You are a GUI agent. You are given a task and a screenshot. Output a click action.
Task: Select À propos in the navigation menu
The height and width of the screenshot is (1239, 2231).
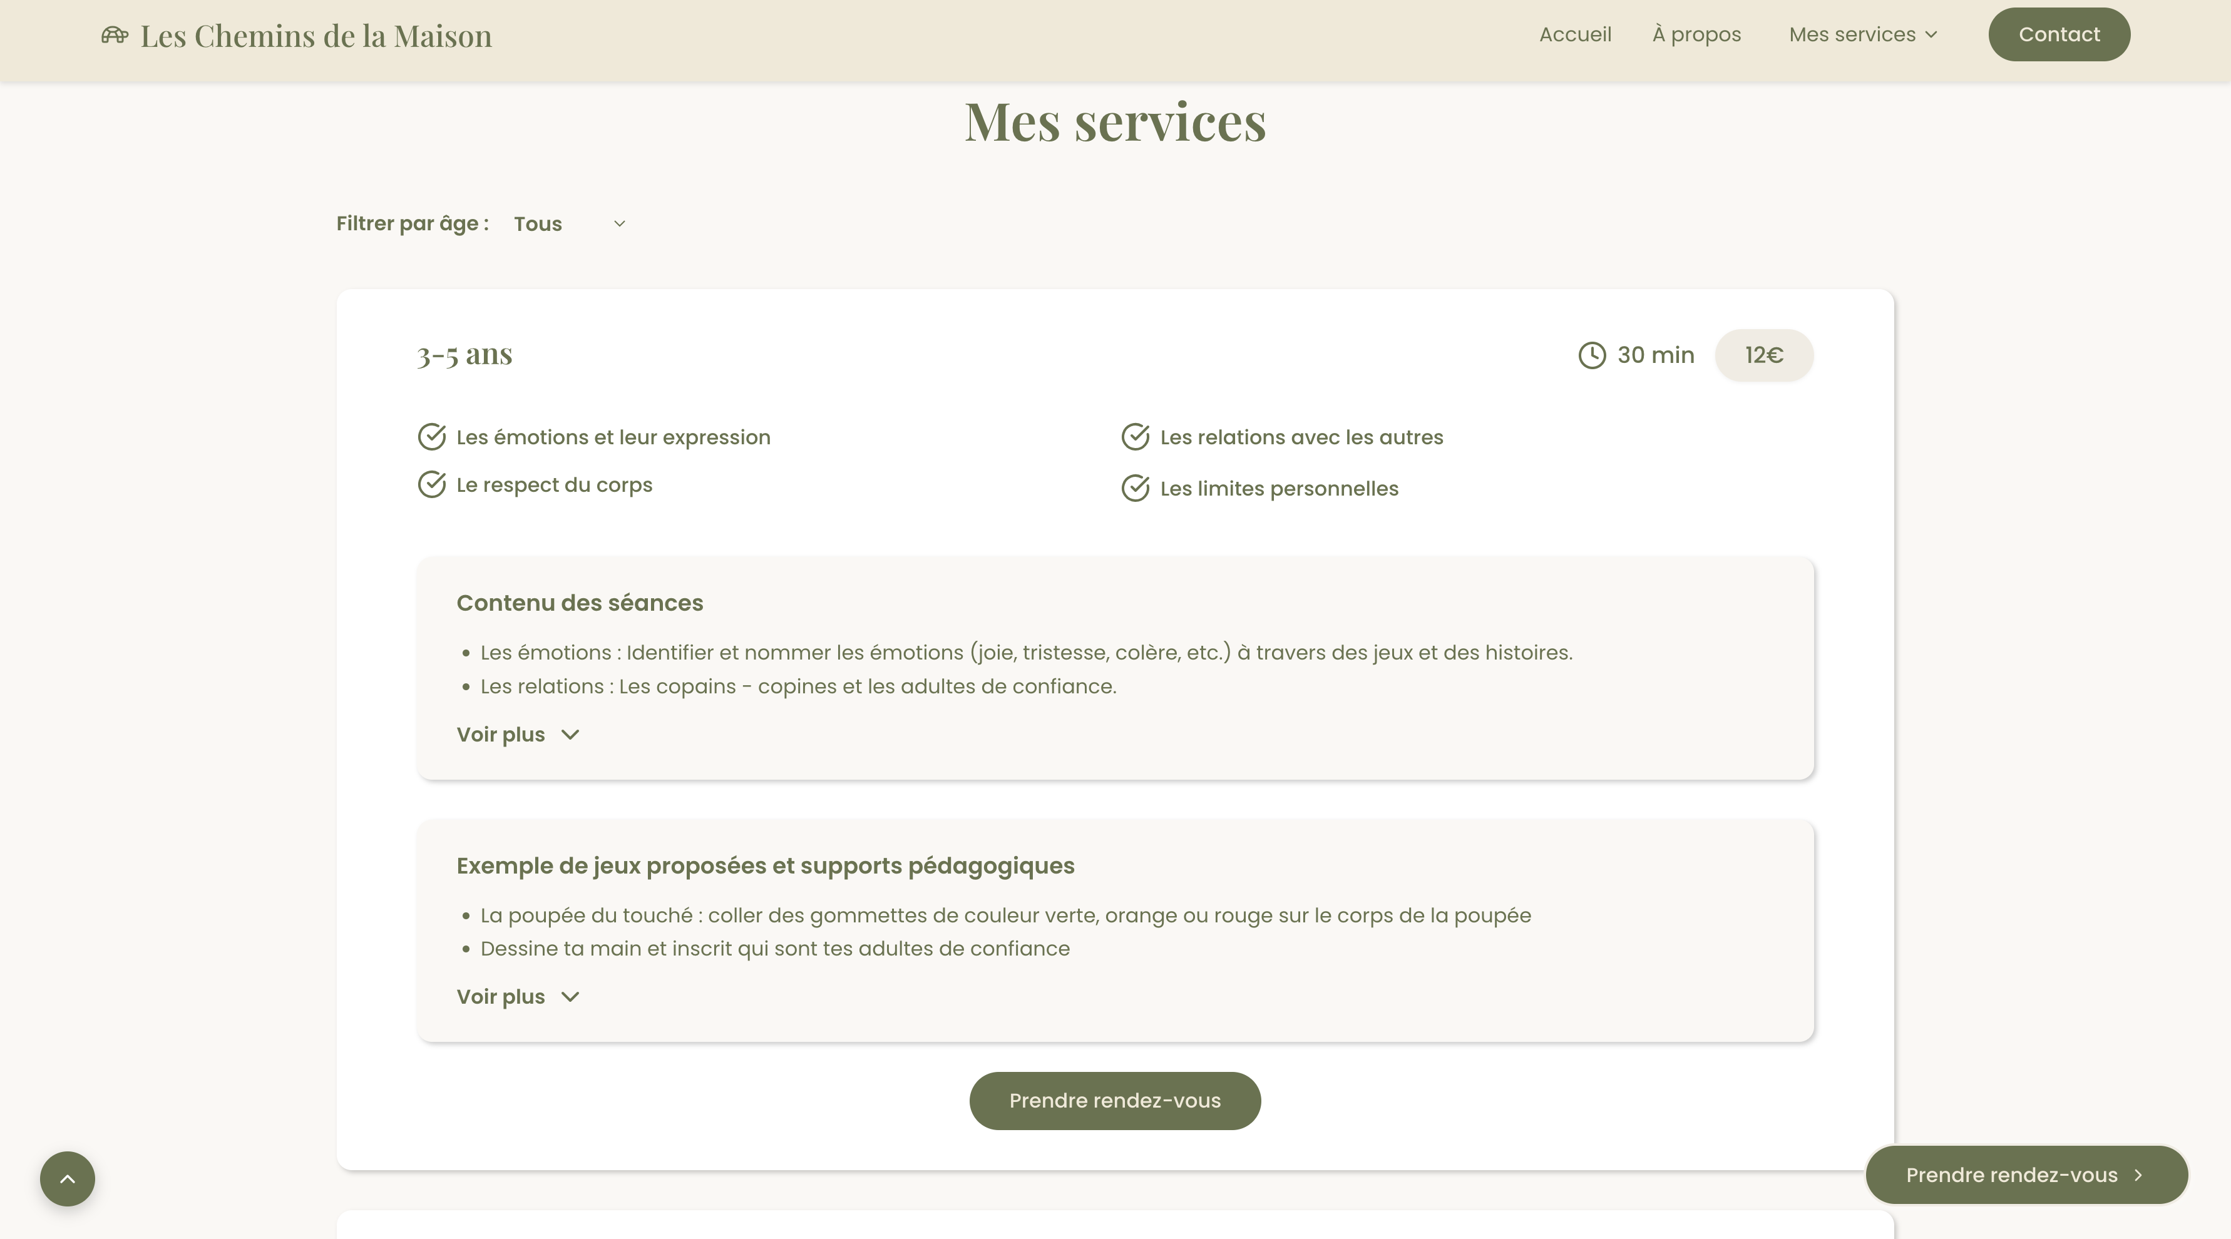pyautogui.click(x=1696, y=34)
